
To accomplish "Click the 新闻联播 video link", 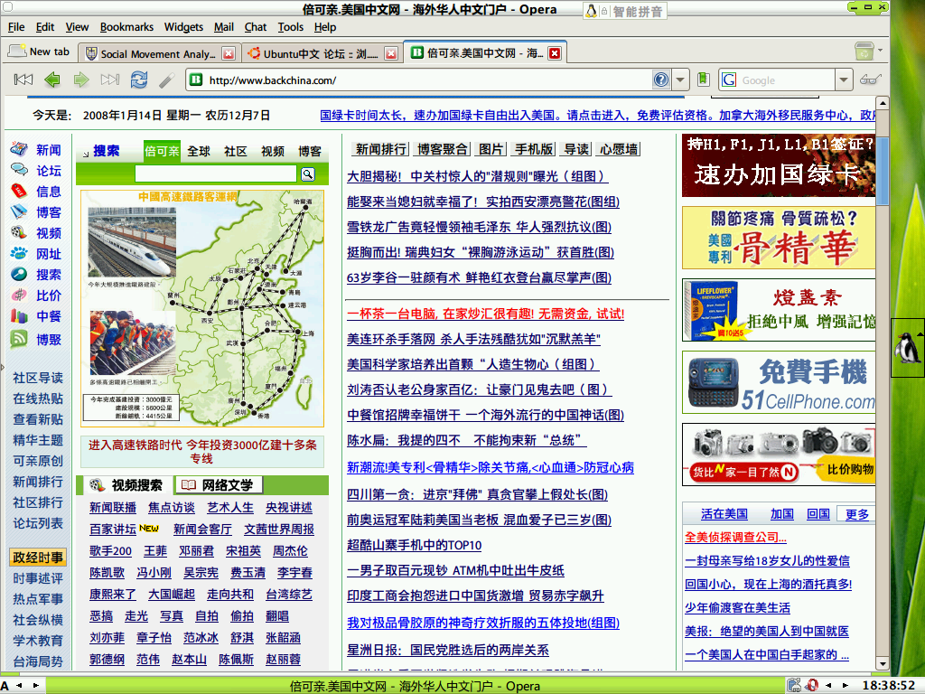I will (113, 508).
